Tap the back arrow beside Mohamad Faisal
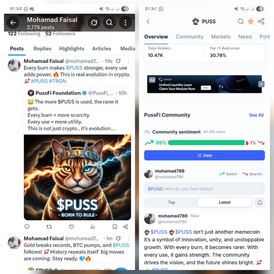Screen dimensions: 274x274 (x=13, y=23)
